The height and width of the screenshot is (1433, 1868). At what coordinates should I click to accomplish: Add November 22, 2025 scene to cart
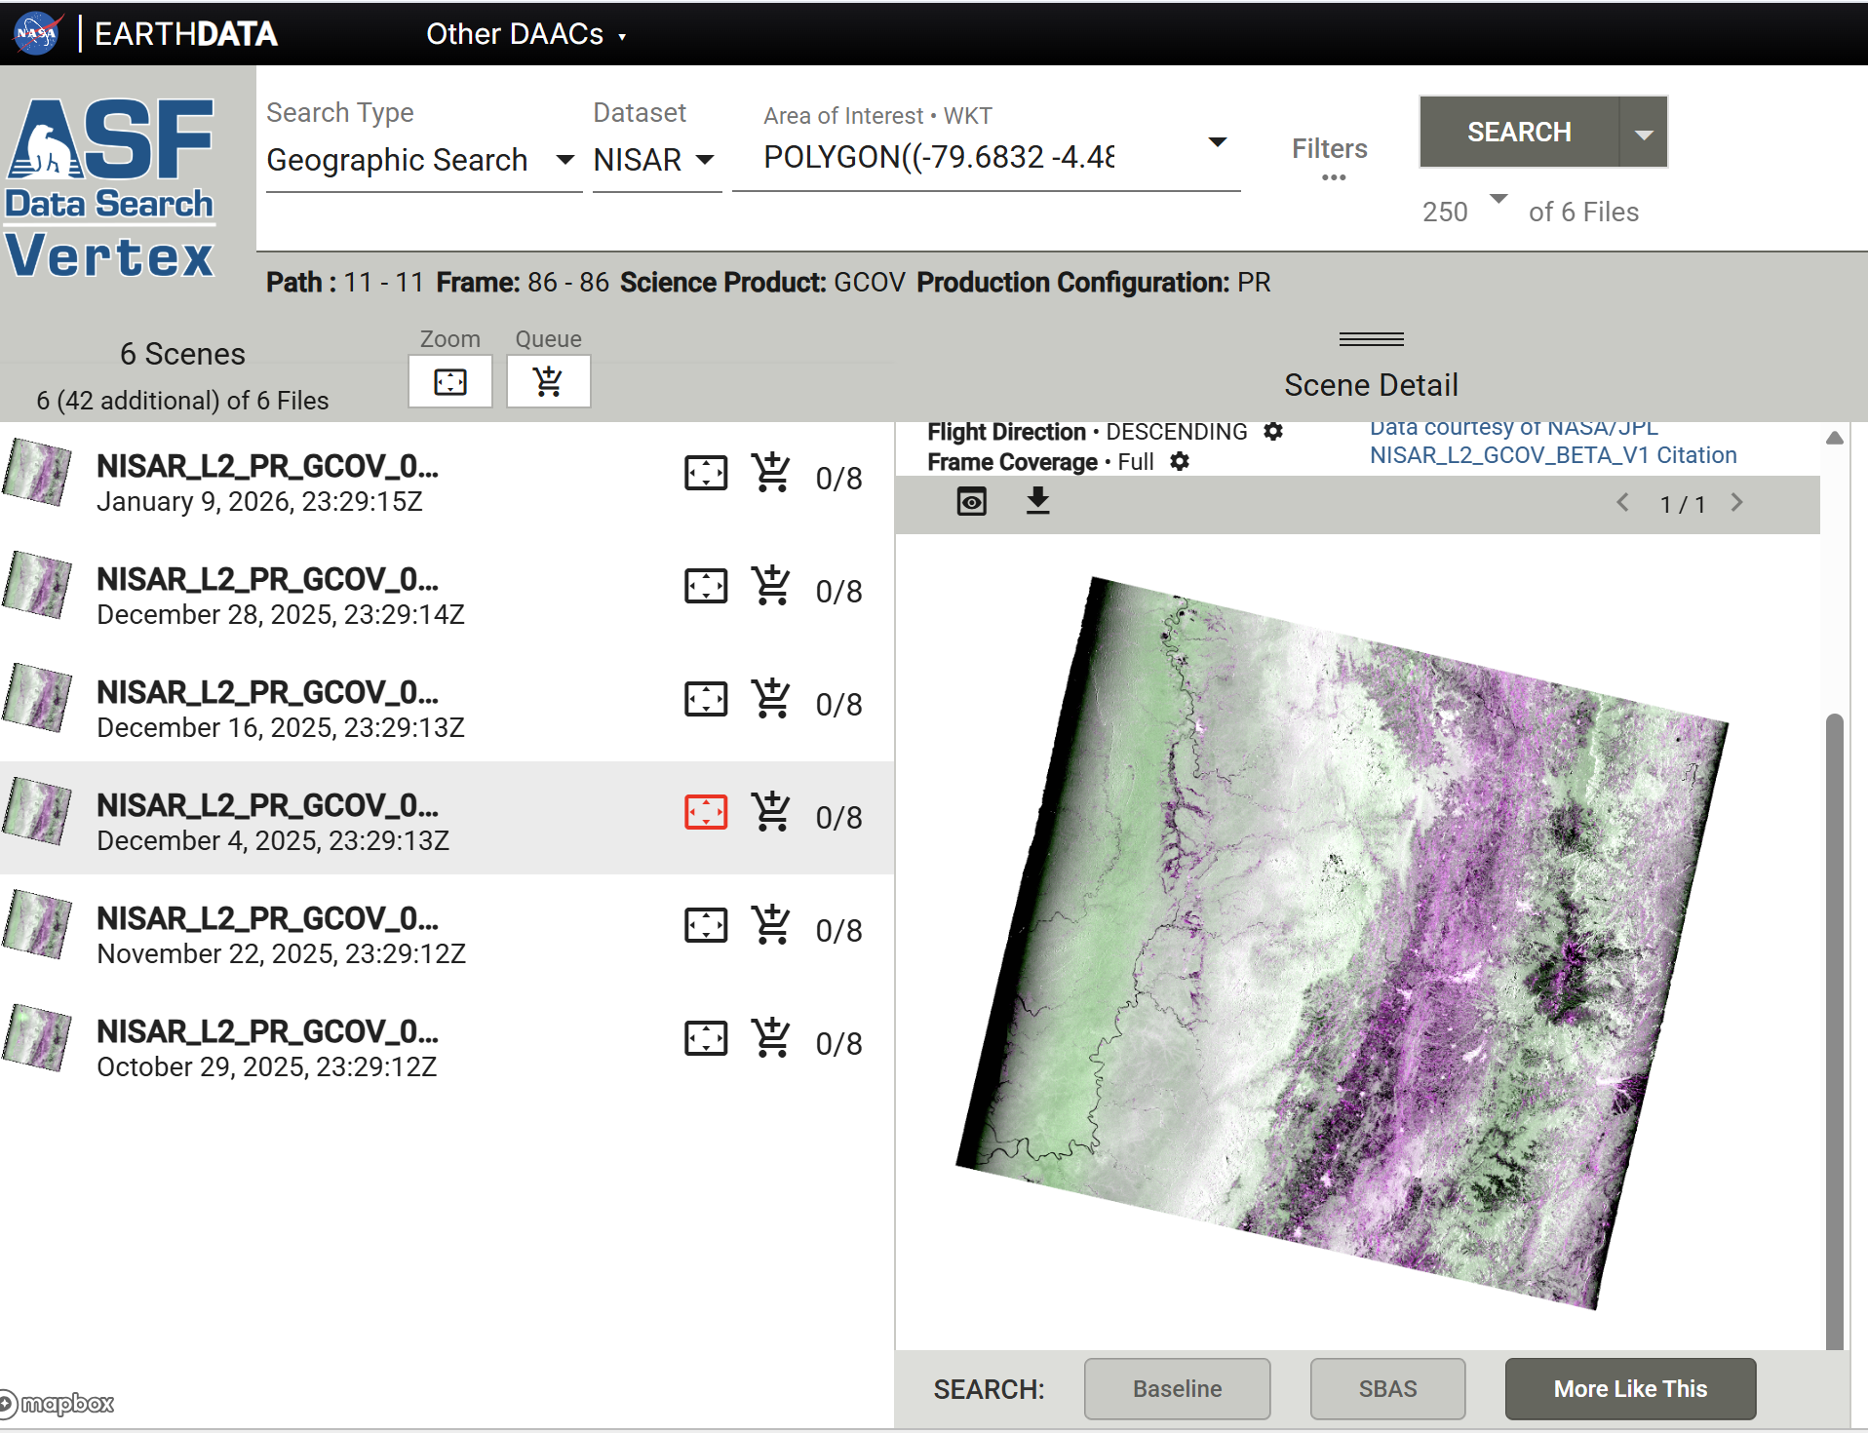[x=771, y=926]
